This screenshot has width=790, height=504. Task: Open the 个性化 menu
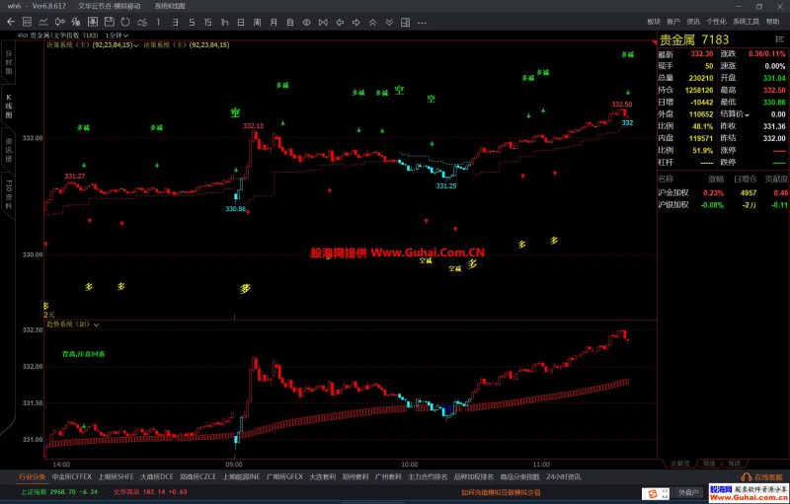pyautogui.click(x=716, y=22)
